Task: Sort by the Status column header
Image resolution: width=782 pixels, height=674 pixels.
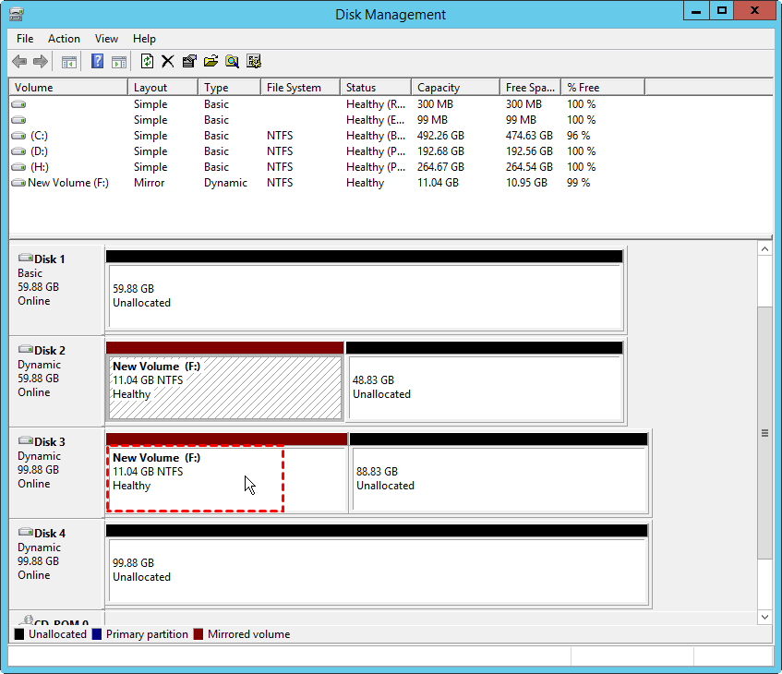Action: click(x=376, y=88)
